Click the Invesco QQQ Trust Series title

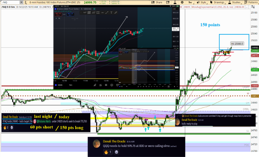pyautogui.click(x=74, y=9)
